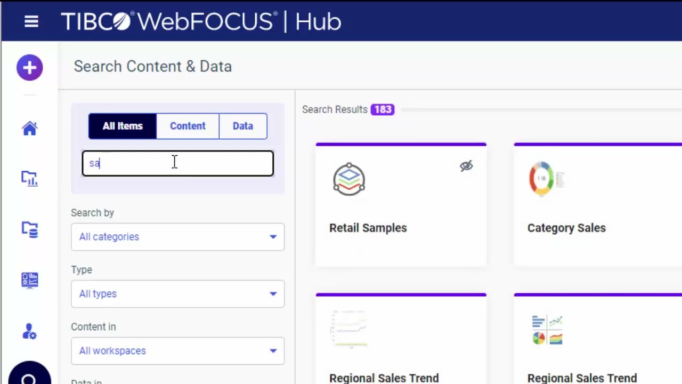Open the hamburger navigation menu
682x384 pixels.
tap(31, 21)
